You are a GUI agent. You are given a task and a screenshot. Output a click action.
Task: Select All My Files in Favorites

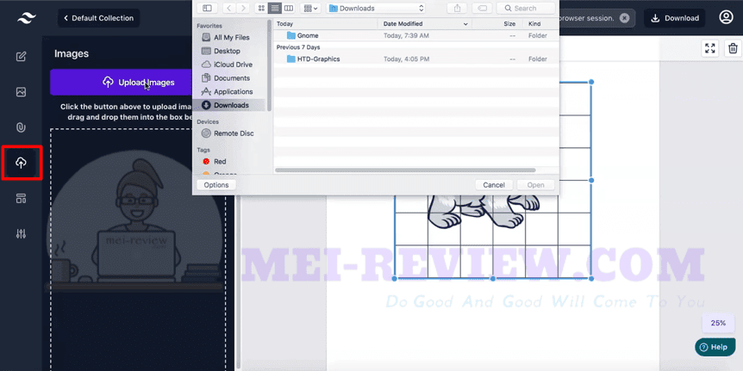tap(231, 37)
